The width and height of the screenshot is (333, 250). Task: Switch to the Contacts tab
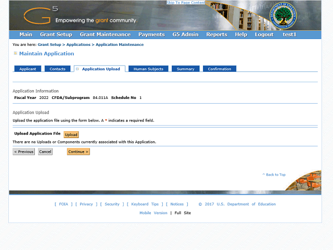coord(57,69)
